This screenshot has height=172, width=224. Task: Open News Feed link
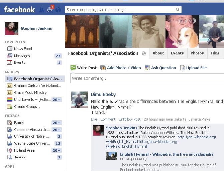(x=23, y=49)
